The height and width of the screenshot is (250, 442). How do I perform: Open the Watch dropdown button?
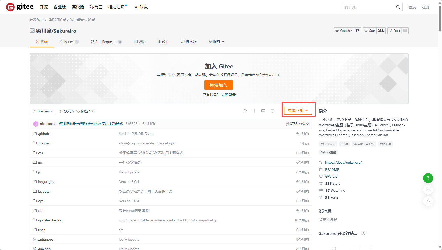[x=344, y=31]
